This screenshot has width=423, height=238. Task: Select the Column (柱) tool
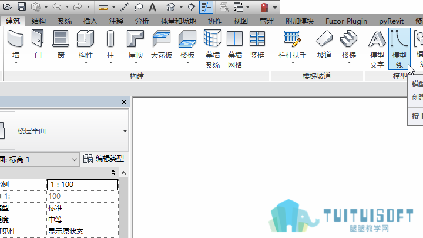(x=110, y=45)
